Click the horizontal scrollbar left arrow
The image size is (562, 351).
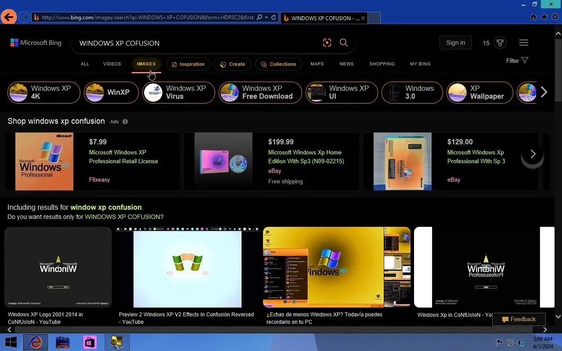pos(9,330)
